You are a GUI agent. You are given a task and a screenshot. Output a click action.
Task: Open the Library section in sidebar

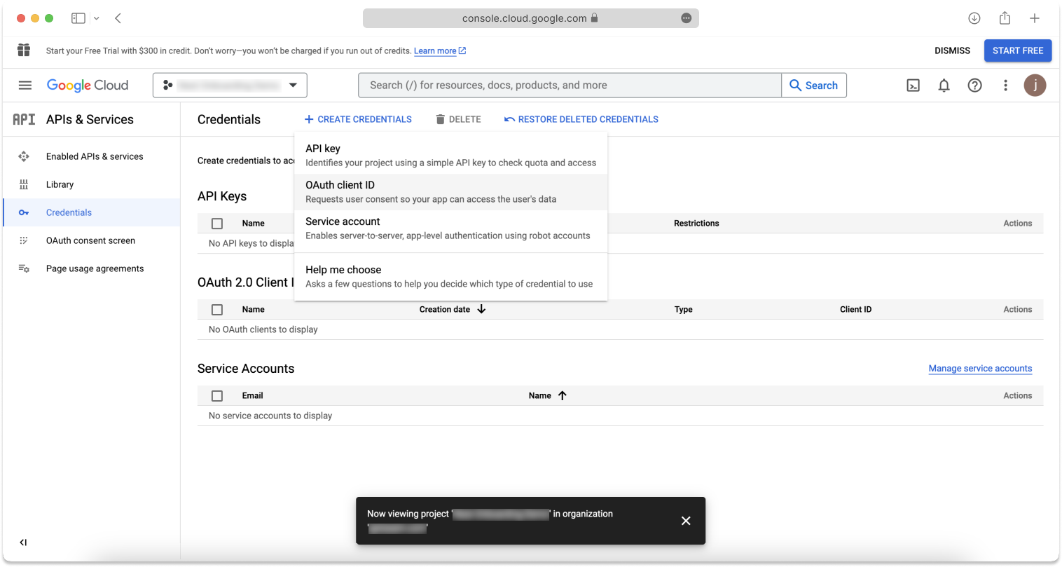tap(60, 184)
